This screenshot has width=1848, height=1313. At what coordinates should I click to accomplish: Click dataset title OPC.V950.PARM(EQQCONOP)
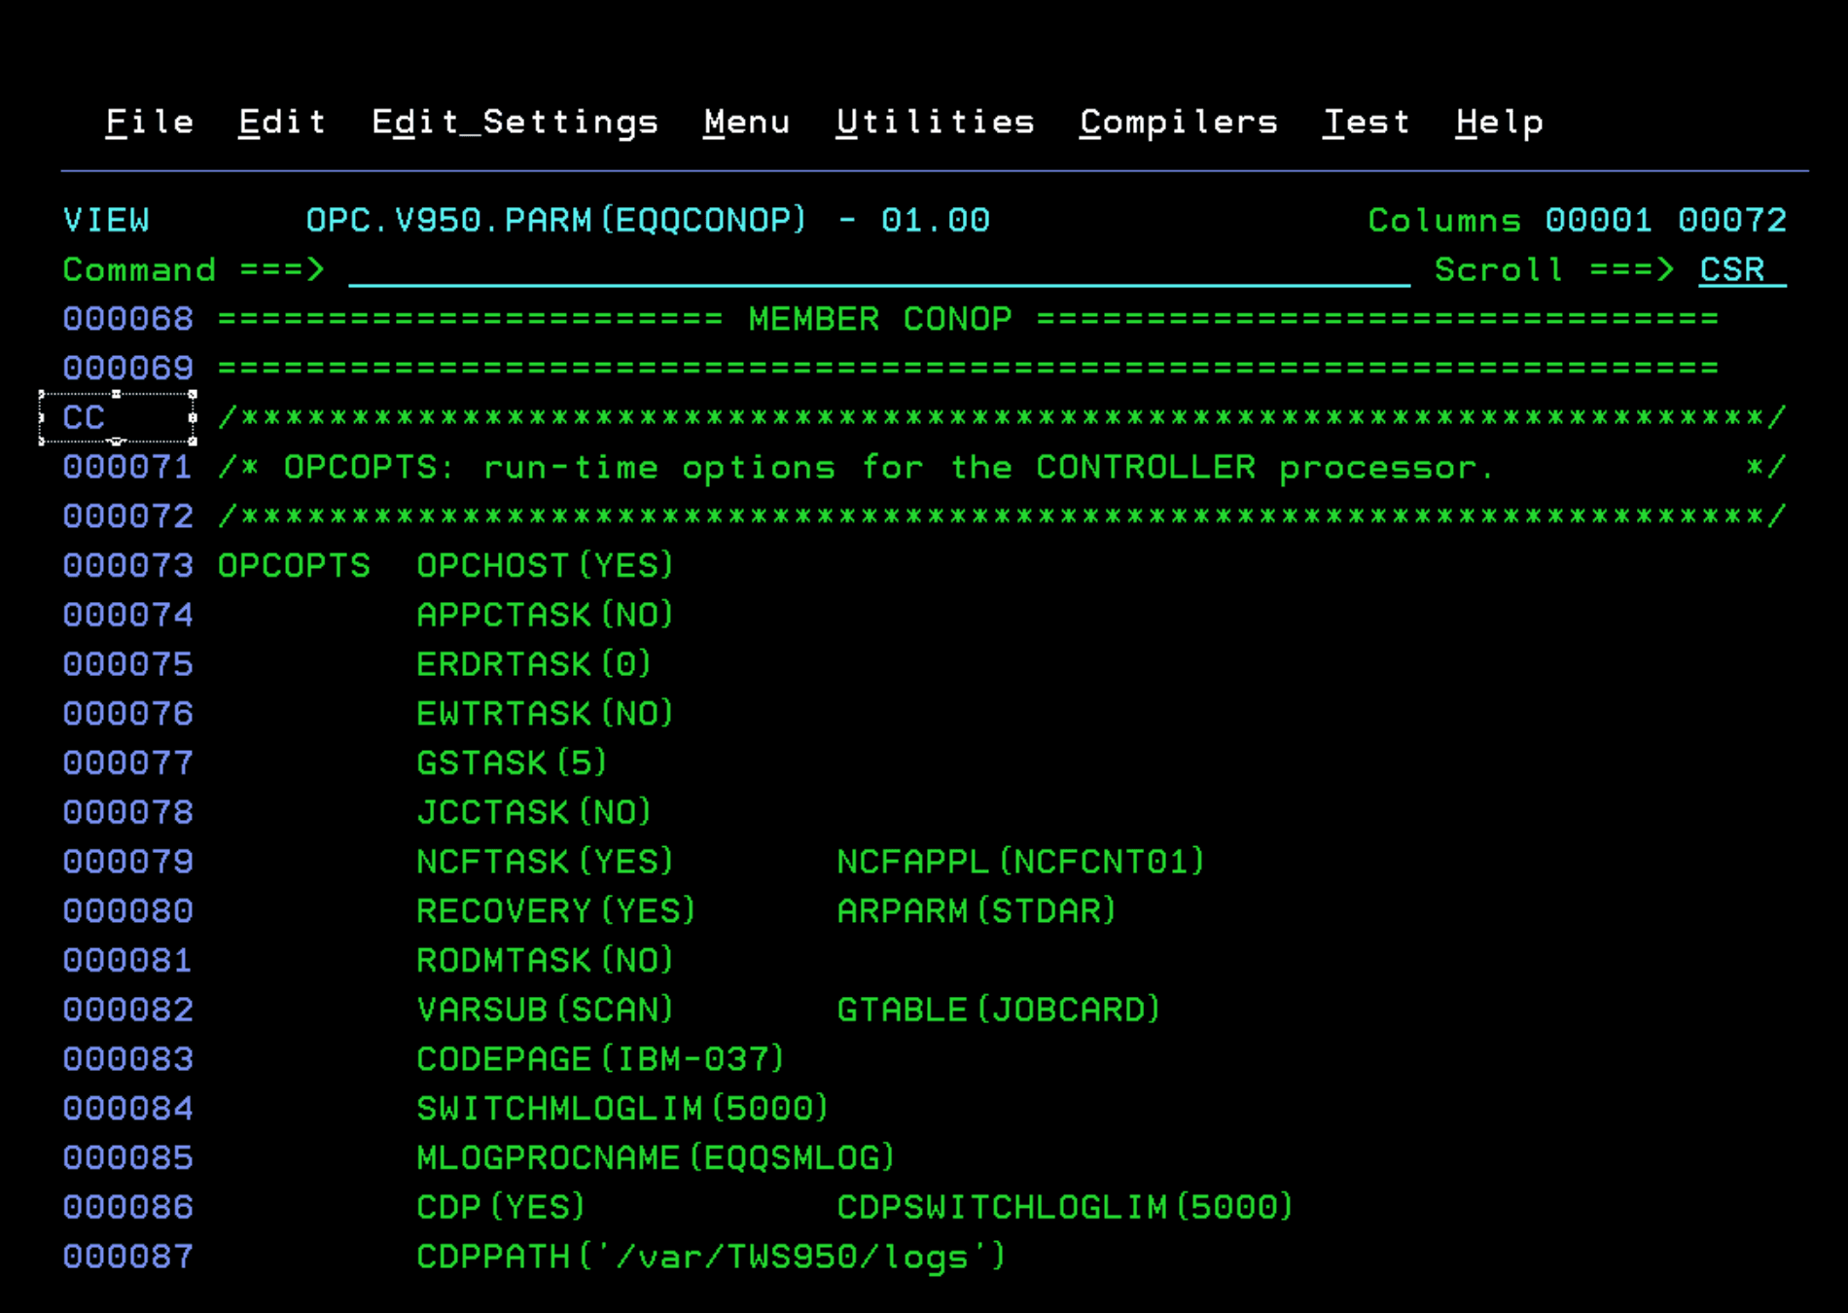pyautogui.click(x=553, y=220)
